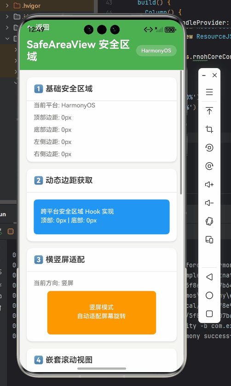
Task: Expand the .hvigor folder chevron
Action: [7, 6]
